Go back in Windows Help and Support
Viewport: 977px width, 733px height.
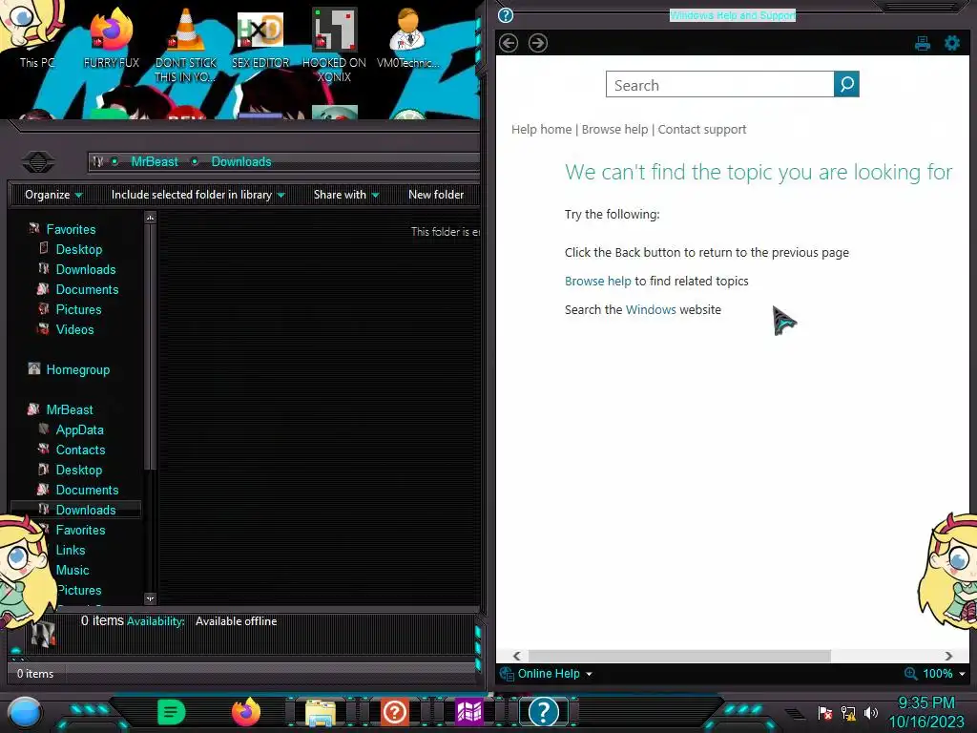point(509,43)
